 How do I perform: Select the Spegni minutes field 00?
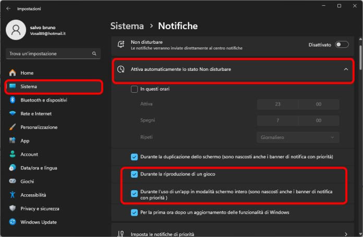click(x=319, y=120)
